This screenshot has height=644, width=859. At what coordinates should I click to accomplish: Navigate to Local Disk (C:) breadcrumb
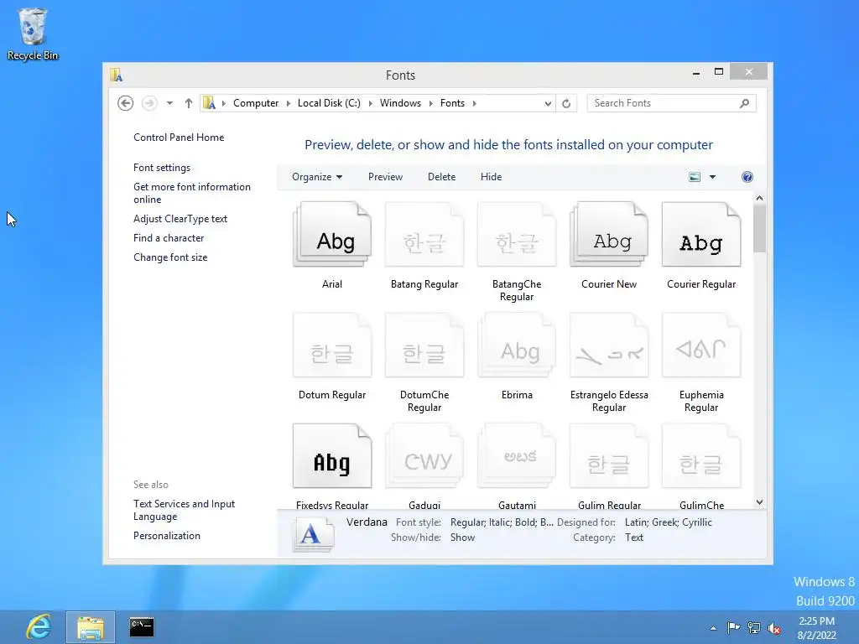[329, 103]
